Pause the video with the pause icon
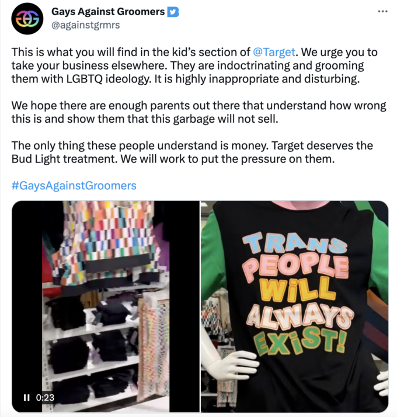This screenshot has width=397, height=417. click(x=26, y=398)
